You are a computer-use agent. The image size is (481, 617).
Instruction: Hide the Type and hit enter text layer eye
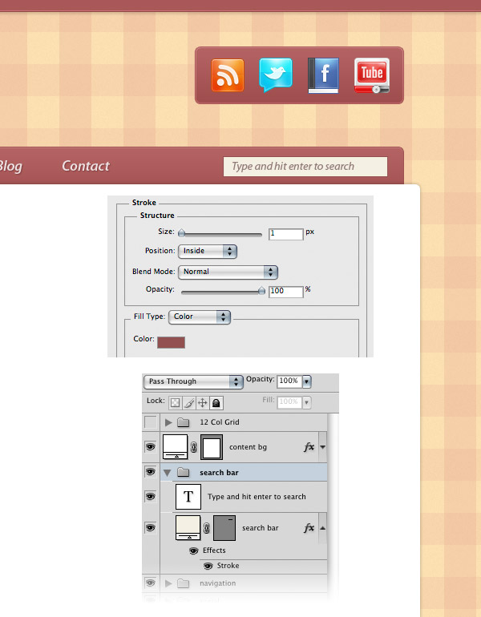click(151, 497)
